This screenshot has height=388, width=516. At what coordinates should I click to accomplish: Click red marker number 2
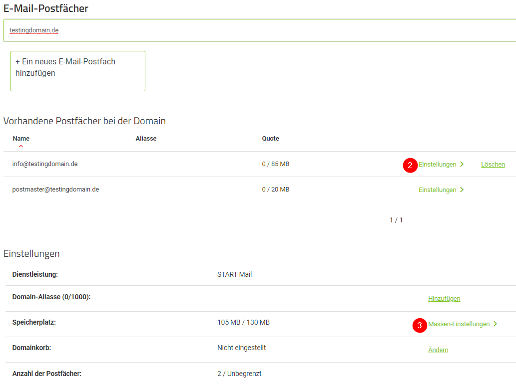(x=410, y=165)
